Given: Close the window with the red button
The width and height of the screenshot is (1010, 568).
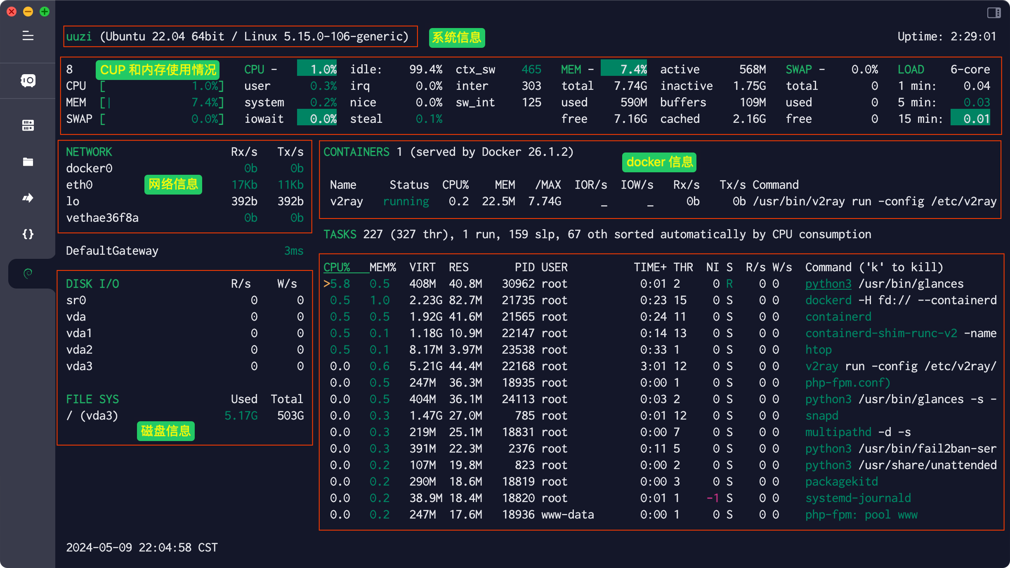Looking at the screenshot, I should point(12,12).
